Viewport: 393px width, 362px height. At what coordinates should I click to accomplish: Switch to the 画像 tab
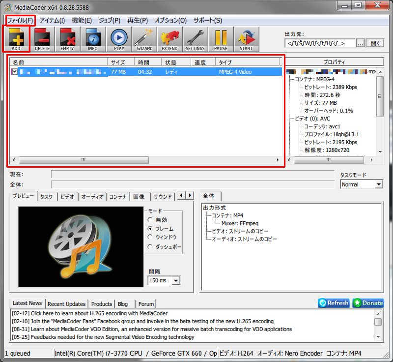tap(139, 197)
